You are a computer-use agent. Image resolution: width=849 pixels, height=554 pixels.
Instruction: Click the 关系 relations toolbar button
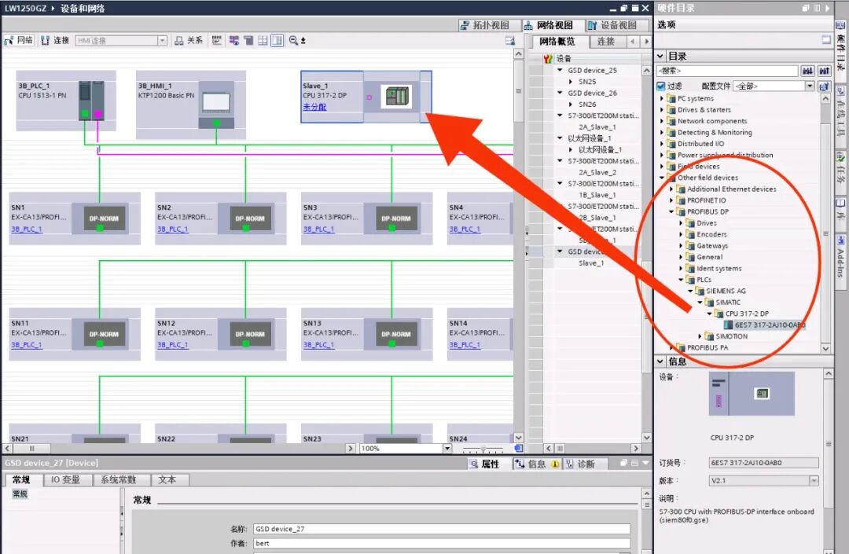tap(189, 41)
